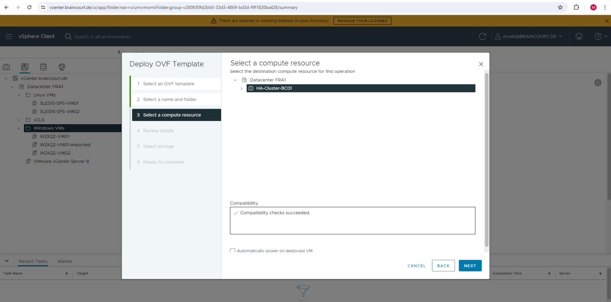Open the Help question mark menu
The height and width of the screenshot is (302, 611).
click(598, 36)
